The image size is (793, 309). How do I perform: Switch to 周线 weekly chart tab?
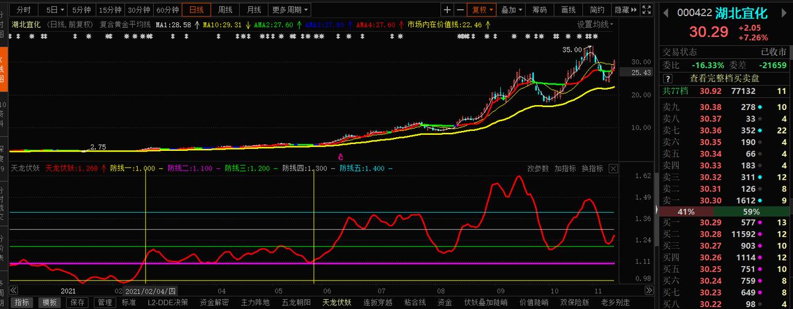click(225, 10)
